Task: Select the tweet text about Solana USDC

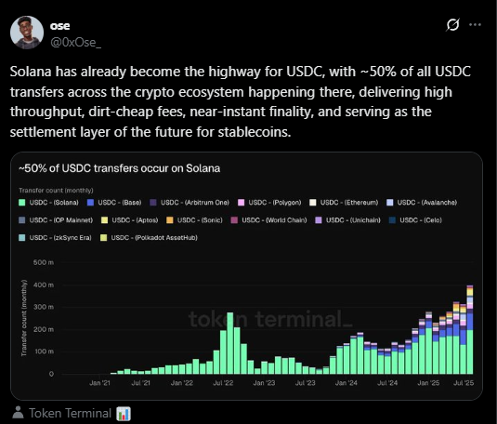Action: tap(241, 101)
